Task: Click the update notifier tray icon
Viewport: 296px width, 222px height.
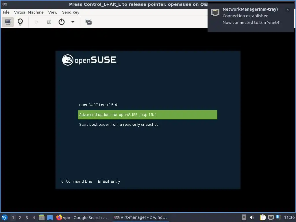Action: pos(278,217)
